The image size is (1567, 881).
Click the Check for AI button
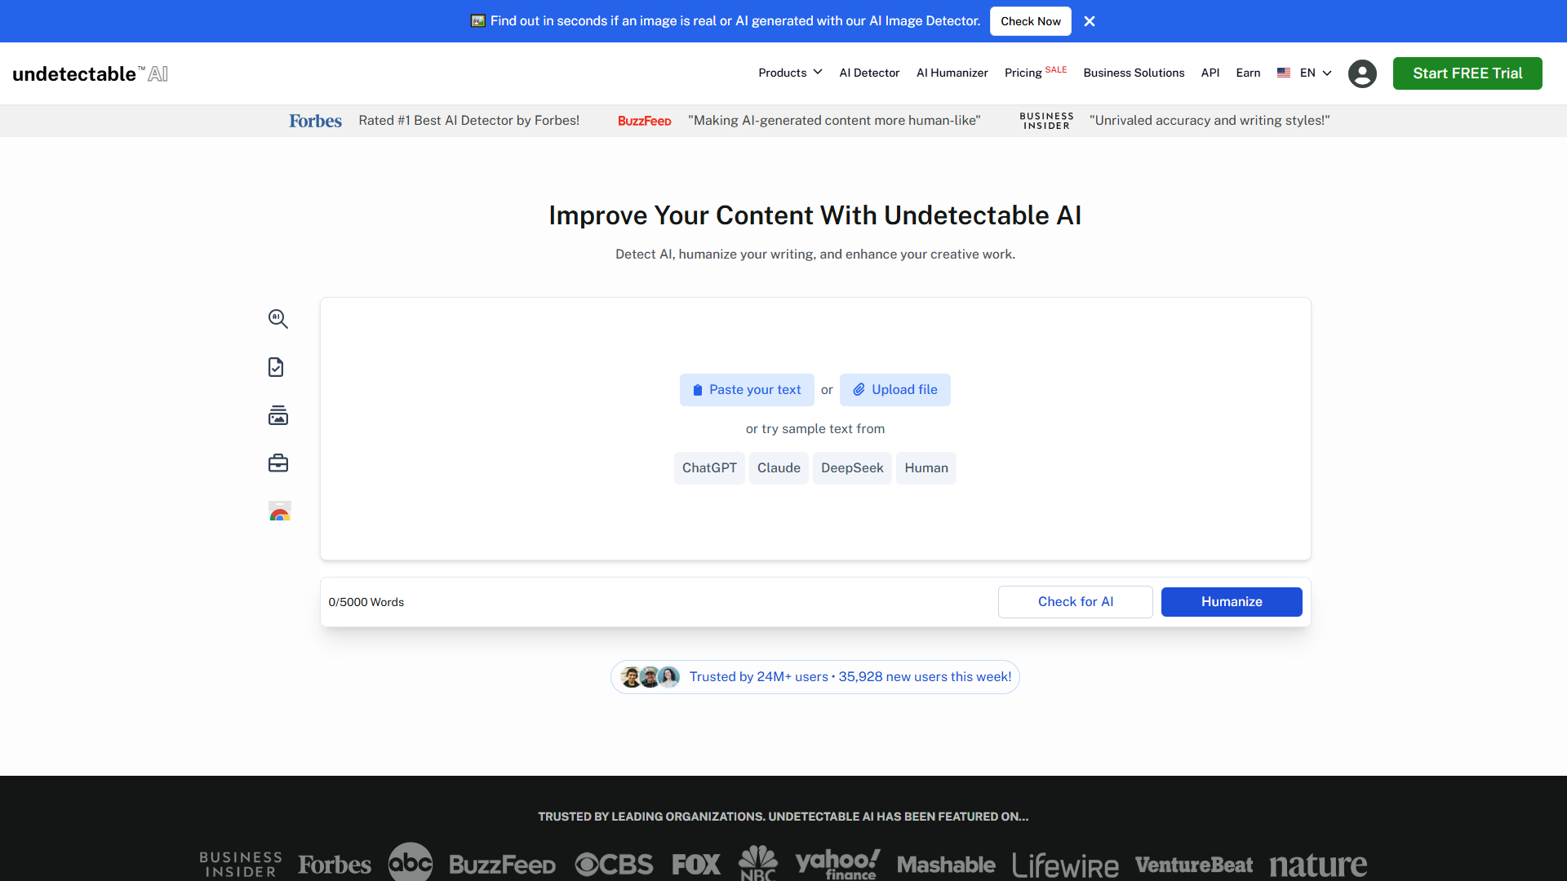point(1076,602)
